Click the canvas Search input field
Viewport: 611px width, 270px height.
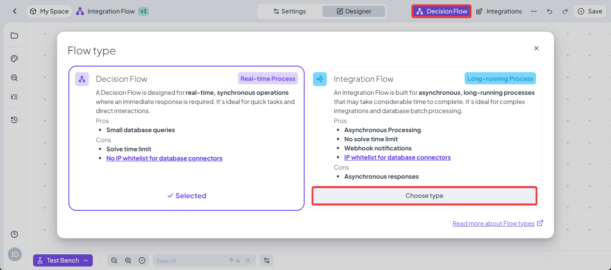click(190, 260)
